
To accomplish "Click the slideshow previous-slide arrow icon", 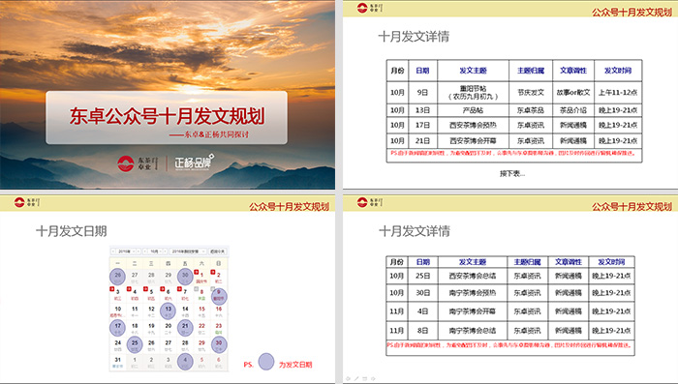I will coord(348,379).
